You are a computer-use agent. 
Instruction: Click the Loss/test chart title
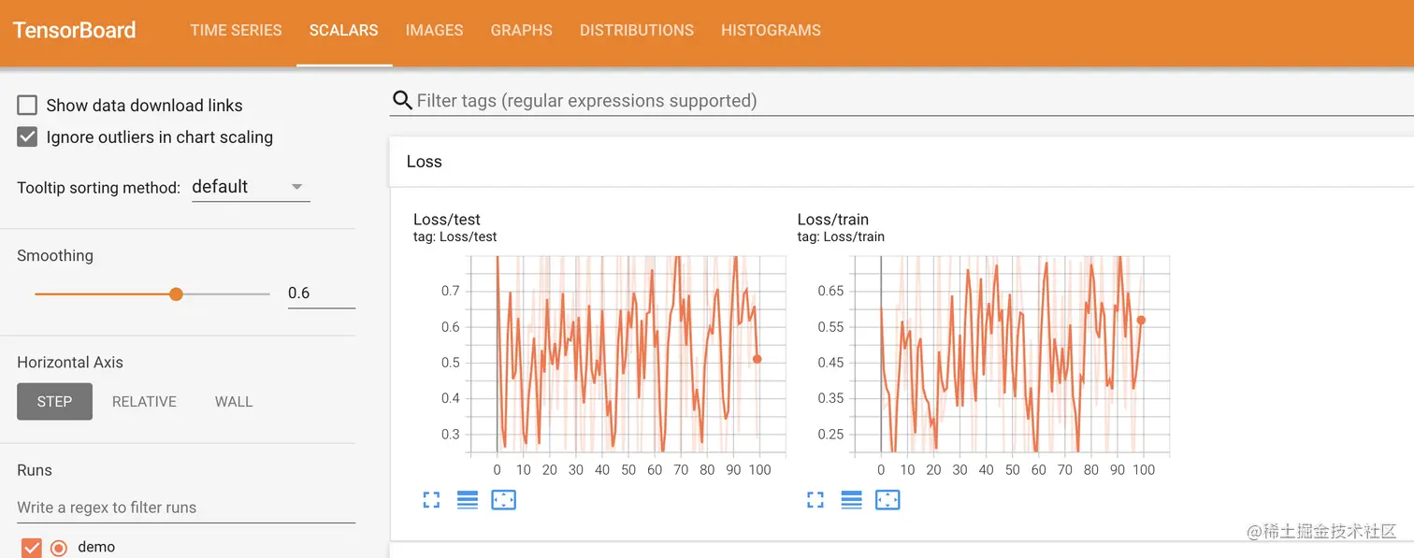447,220
